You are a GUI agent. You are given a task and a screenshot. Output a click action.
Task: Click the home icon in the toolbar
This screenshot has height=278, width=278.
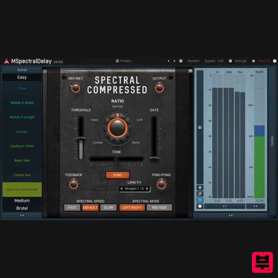[253, 61]
